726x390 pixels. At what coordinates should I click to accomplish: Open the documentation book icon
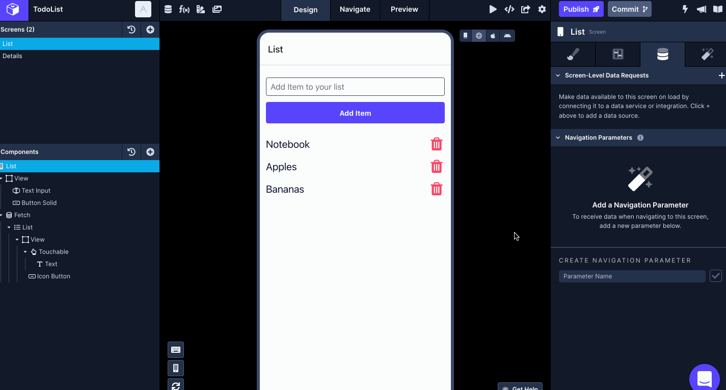[x=718, y=9]
